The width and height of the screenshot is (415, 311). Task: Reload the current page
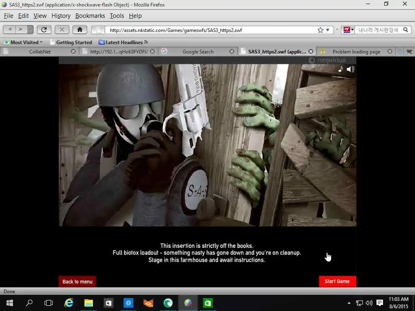coord(44,30)
